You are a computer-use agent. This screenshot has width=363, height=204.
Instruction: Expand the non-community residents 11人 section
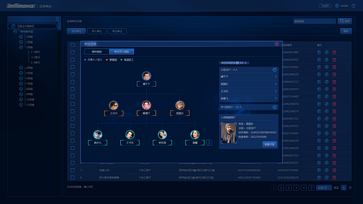pyautogui.click(x=275, y=107)
